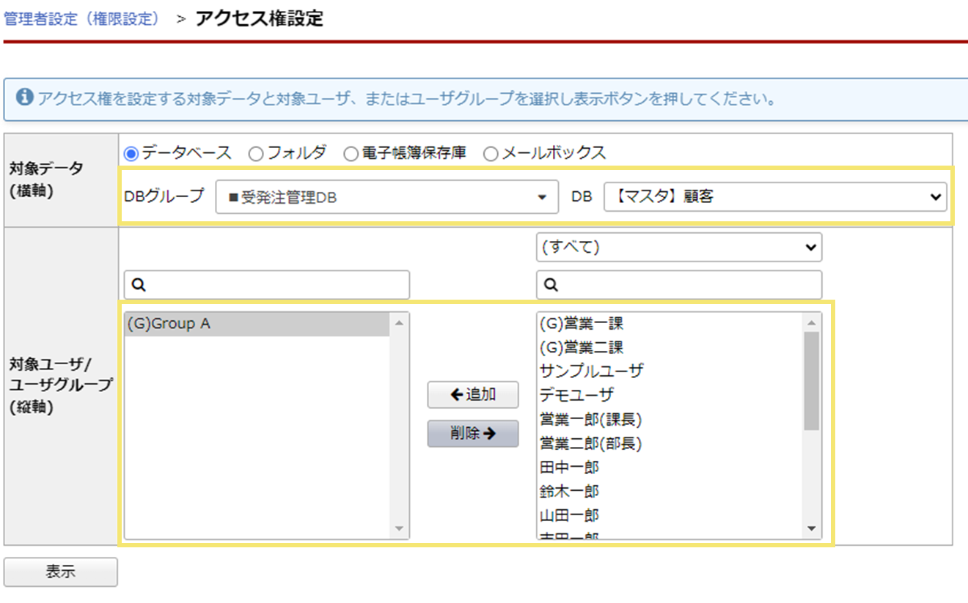Click the scroll-down arrow of the left list
The width and height of the screenshot is (968, 603).
(x=399, y=528)
